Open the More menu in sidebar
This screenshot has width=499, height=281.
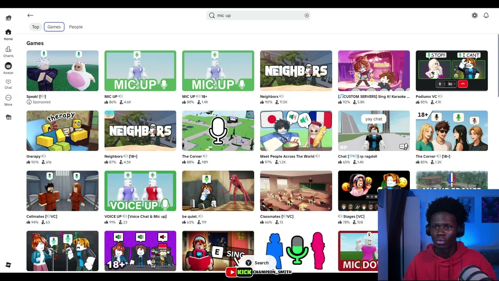coord(8,100)
